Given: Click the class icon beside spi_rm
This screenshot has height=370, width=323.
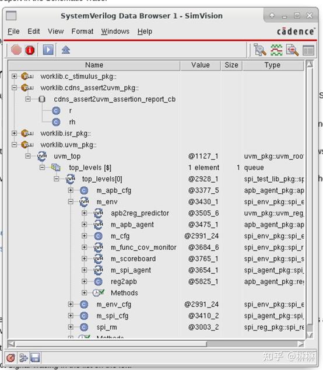Looking at the screenshot, I should click(84, 327).
